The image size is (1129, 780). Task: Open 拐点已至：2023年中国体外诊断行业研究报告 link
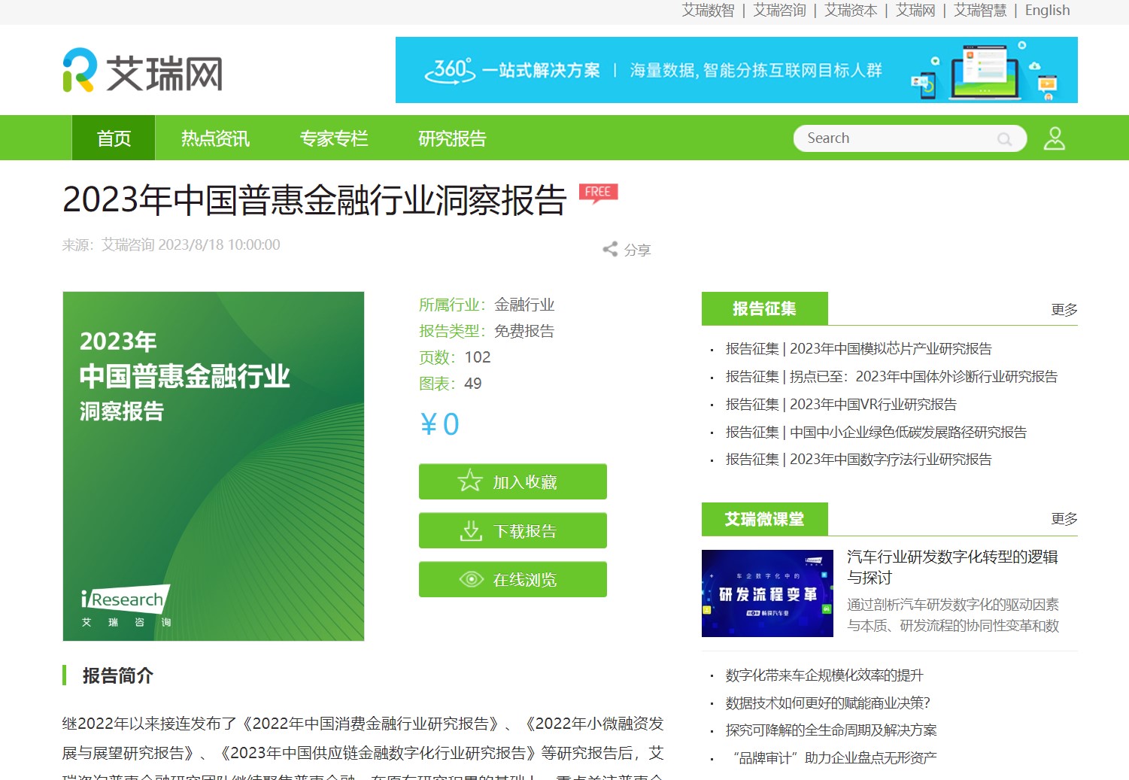tap(891, 377)
